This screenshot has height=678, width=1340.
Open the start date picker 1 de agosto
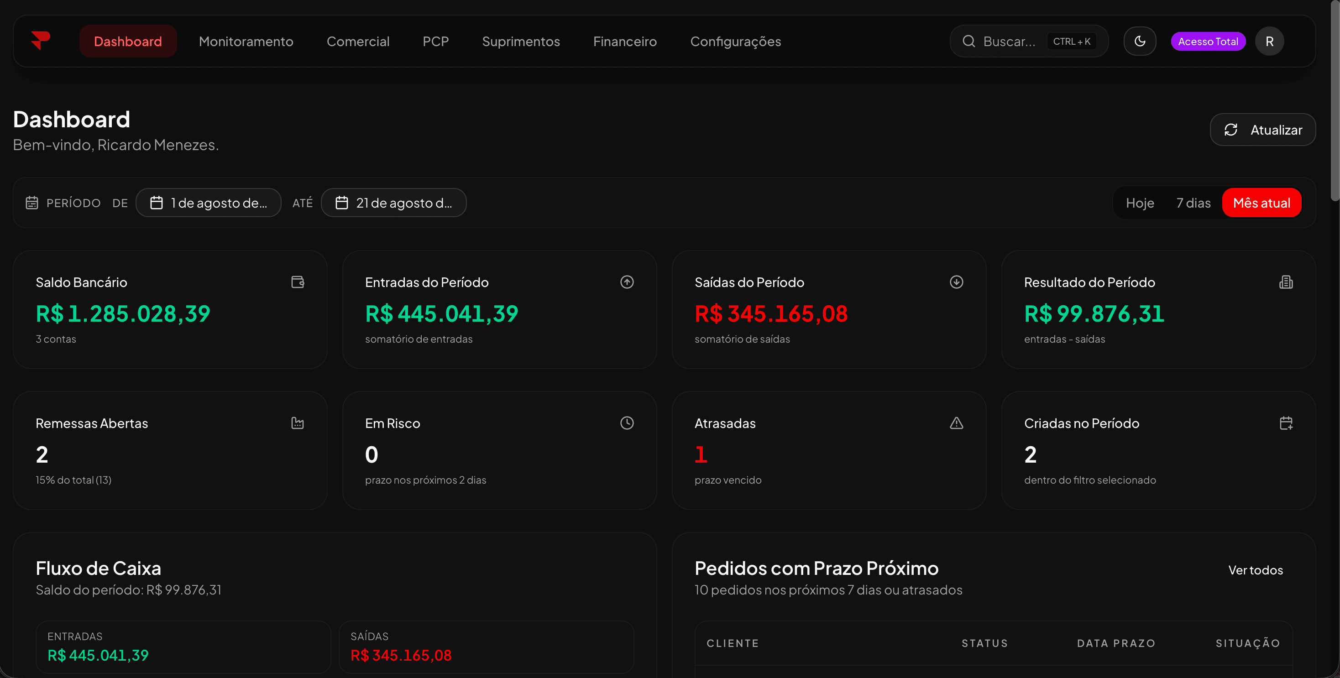pyautogui.click(x=209, y=202)
